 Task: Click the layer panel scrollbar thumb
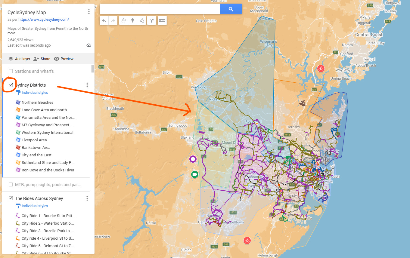[x=93, y=68]
